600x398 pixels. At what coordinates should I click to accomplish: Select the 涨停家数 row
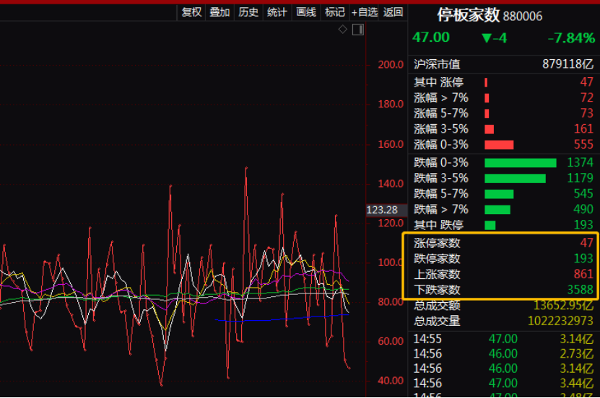coord(503,243)
